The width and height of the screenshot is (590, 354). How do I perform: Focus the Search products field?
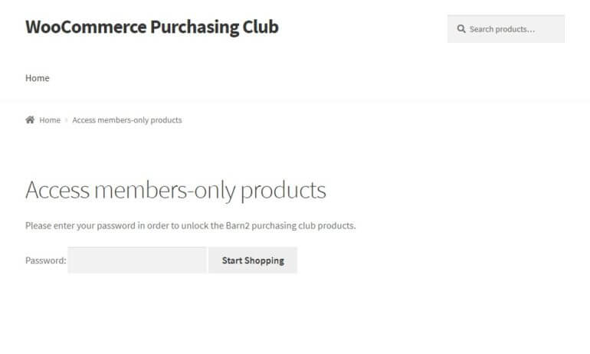click(513, 29)
